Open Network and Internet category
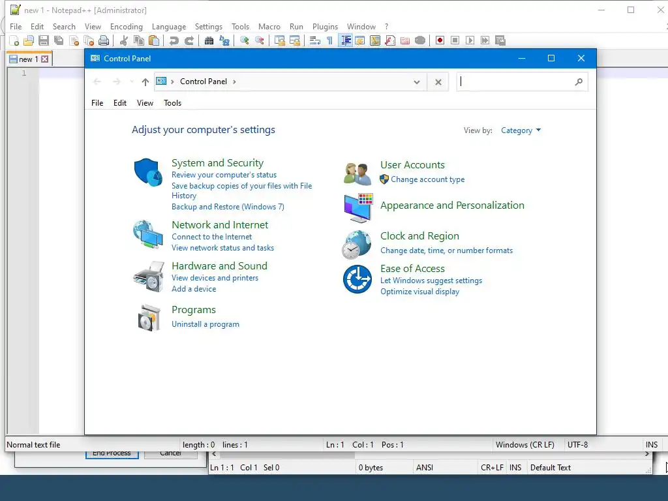The image size is (668, 501). [x=220, y=224]
